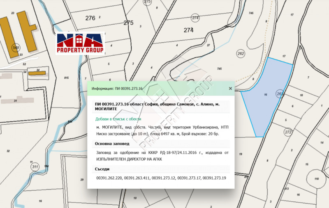The image size is (329, 208).
Task: Click the circled 548 marker
Action: (16, 48)
